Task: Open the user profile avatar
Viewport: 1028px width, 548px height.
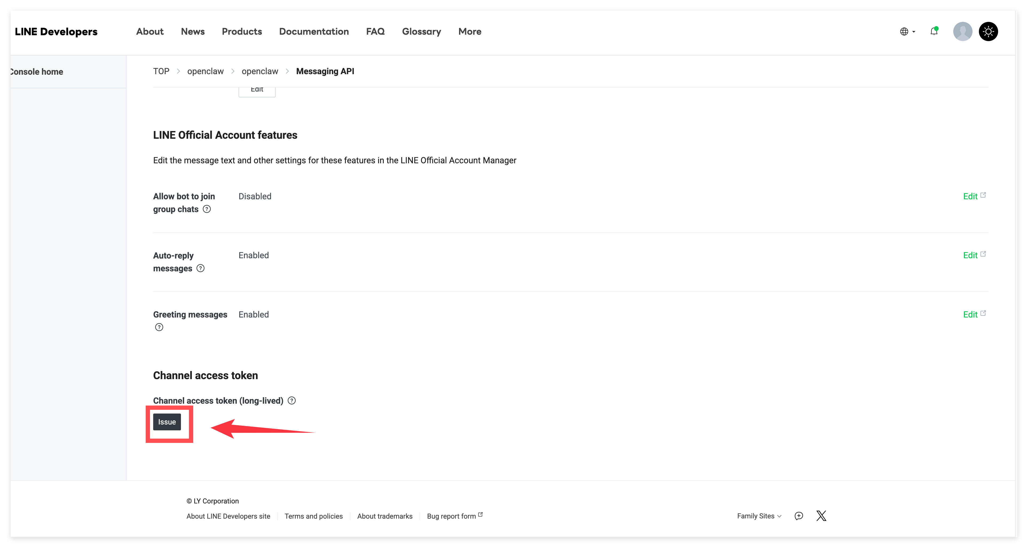Action: click(963, 31)
